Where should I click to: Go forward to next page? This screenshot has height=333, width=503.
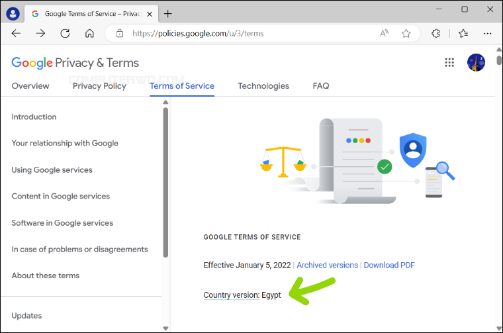pyautogui.click(x=40, y=33)
